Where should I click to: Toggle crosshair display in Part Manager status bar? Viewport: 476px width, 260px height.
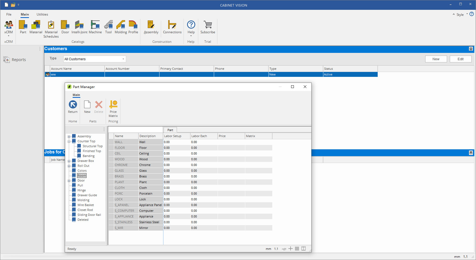[x=290, y=249]
